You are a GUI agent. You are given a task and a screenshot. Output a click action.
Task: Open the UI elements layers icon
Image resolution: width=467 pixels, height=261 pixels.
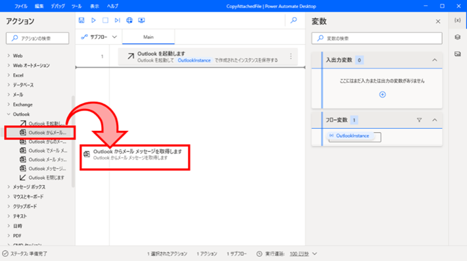(457, 37)
